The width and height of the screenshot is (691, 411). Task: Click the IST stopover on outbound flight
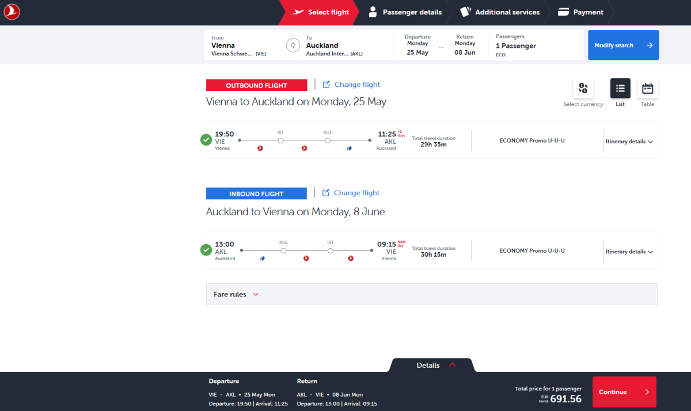[281, 140]
